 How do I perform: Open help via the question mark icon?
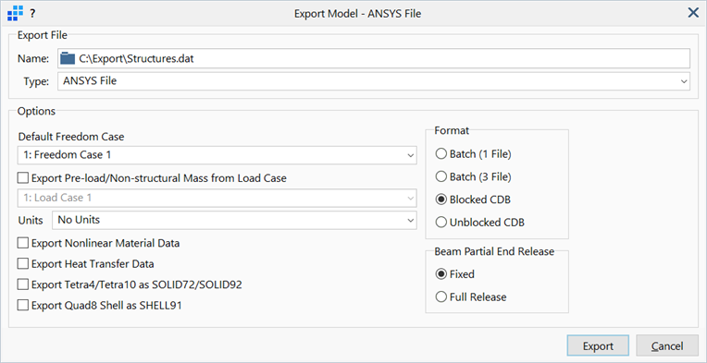tap(32, 14)
